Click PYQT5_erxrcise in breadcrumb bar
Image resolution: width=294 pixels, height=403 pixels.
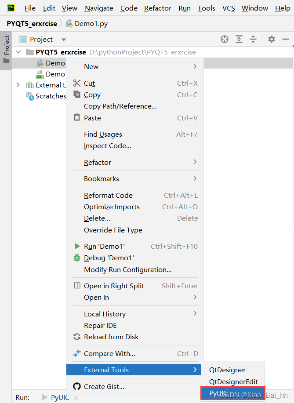tap(32, 24)
